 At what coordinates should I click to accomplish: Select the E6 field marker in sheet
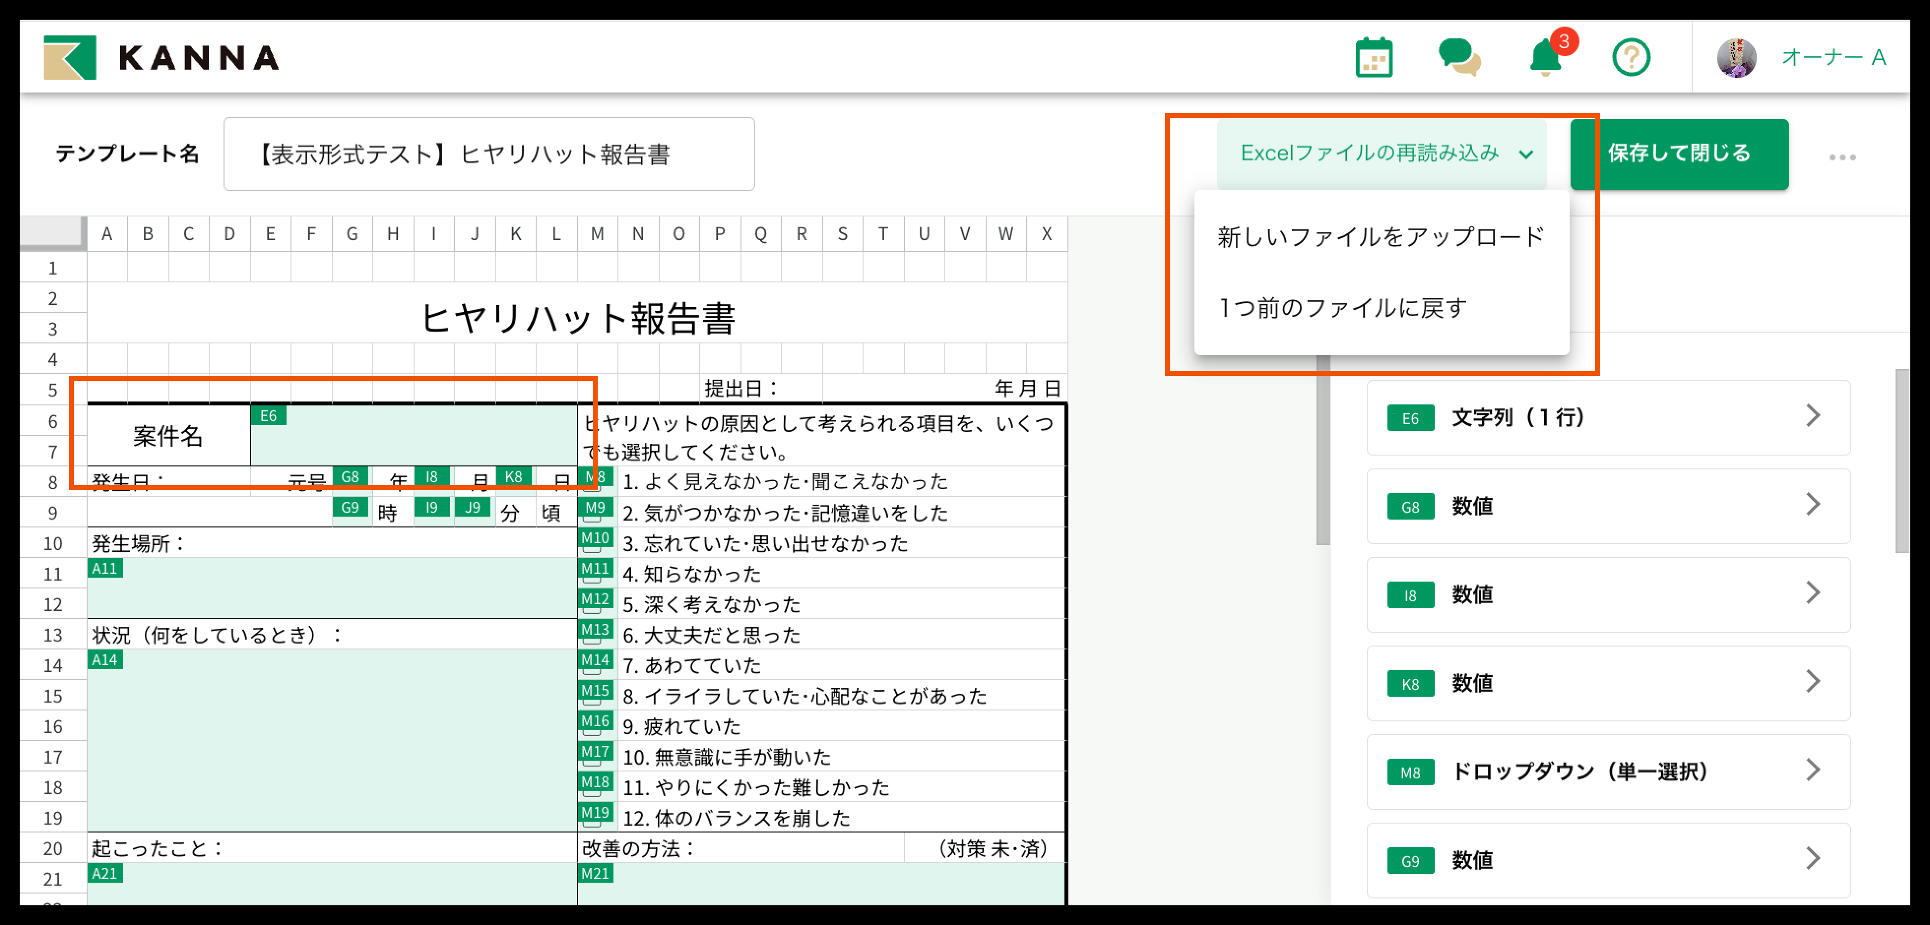[268, 416]
